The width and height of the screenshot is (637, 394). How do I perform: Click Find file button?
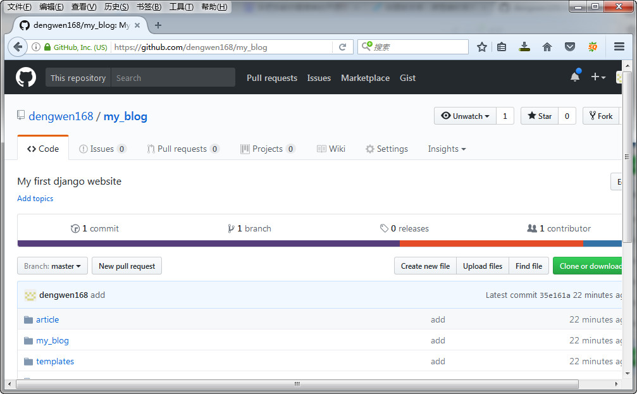point(529,266)
